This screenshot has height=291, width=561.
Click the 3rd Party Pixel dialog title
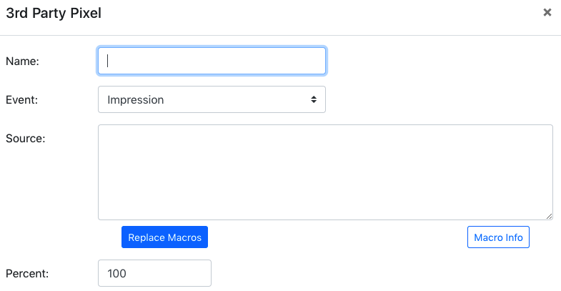coord(54,14)
